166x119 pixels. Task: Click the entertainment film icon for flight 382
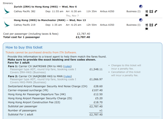(x=151, y=12)
